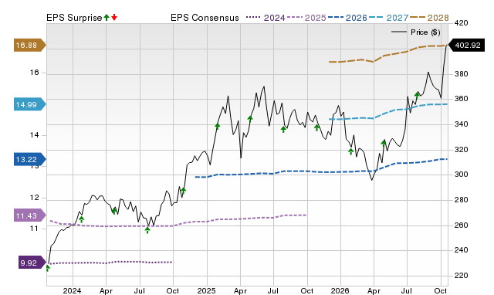This screenshot has width=494, height=295.
Task: Select the light blue 14.99 value tag
Action: tap(29, 104)
